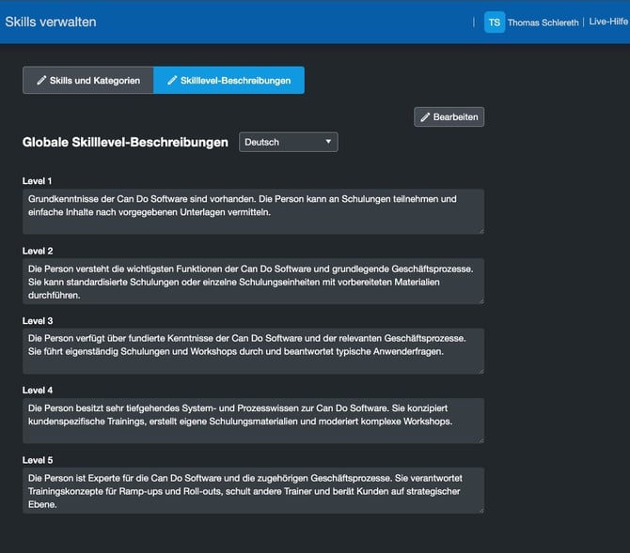Click the TS user avatar icon

(x=495, y=23)
